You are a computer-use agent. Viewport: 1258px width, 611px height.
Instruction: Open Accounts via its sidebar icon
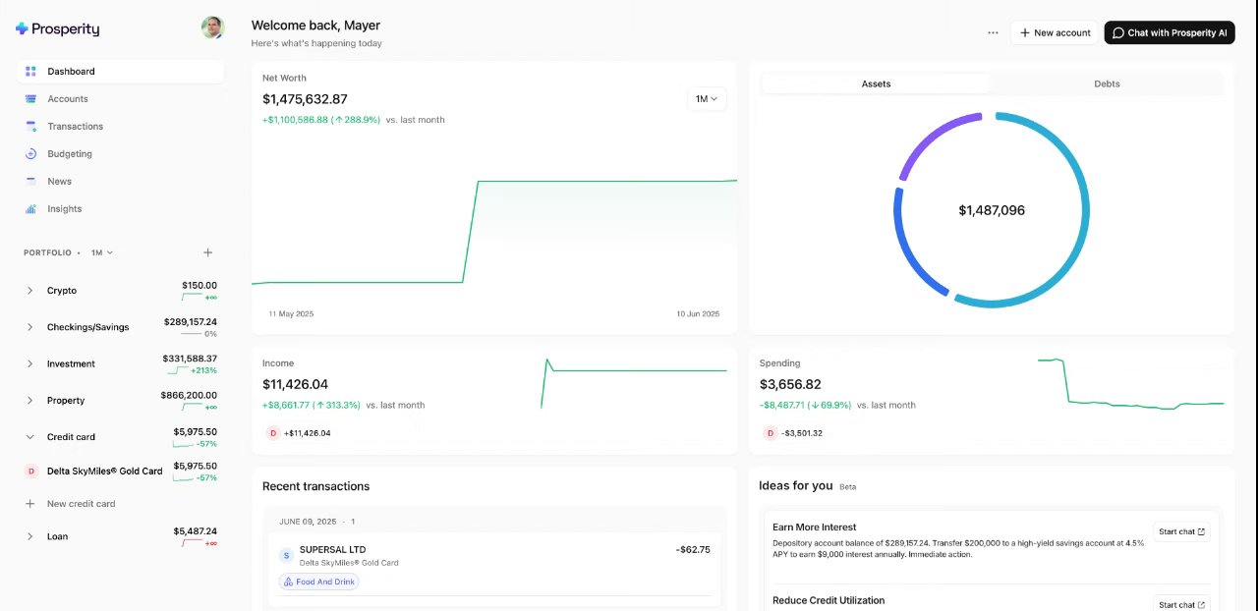[30, 99]
